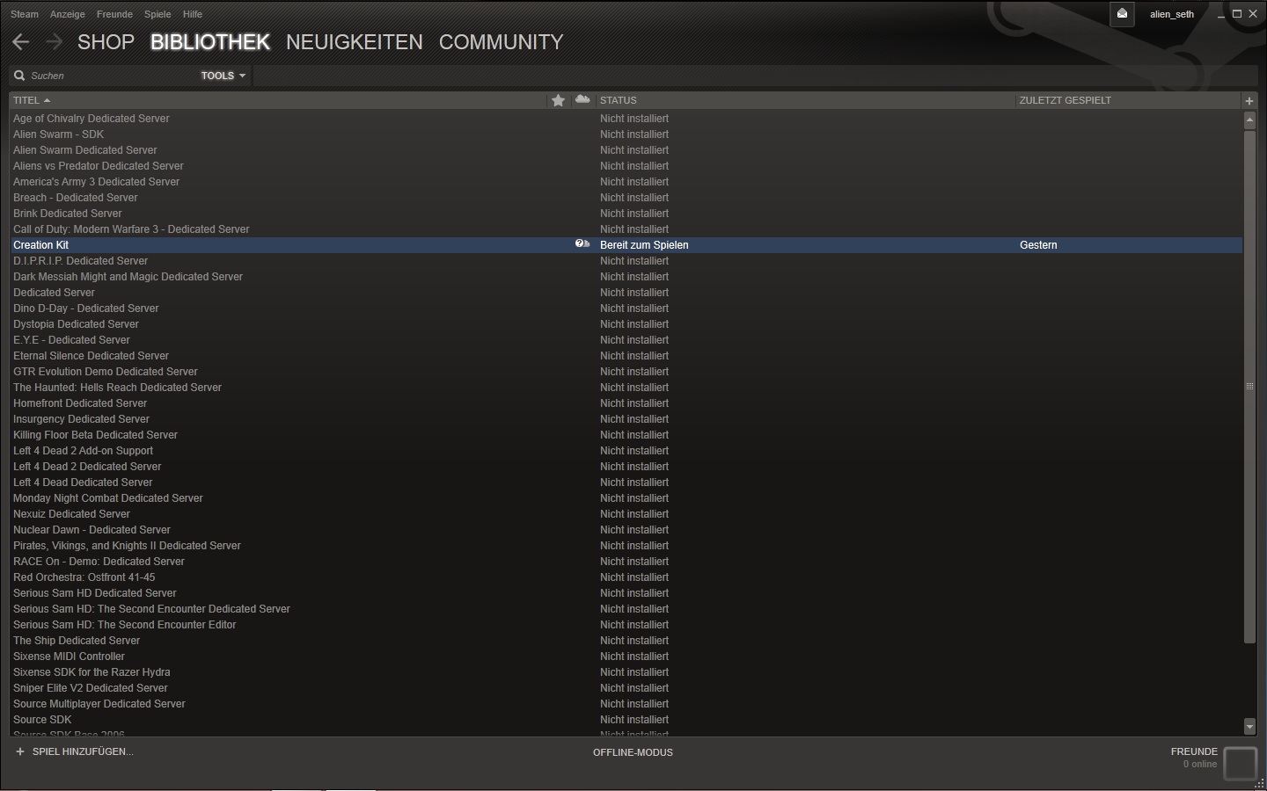Open the Anzeige menu
1267x791 pixels.
pyautogui.click(x=68, y=14)
